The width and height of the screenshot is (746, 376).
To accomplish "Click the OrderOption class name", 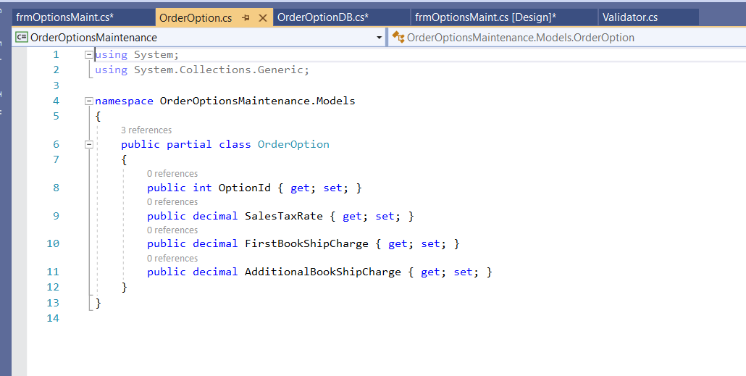I will [x=293, y=144].
